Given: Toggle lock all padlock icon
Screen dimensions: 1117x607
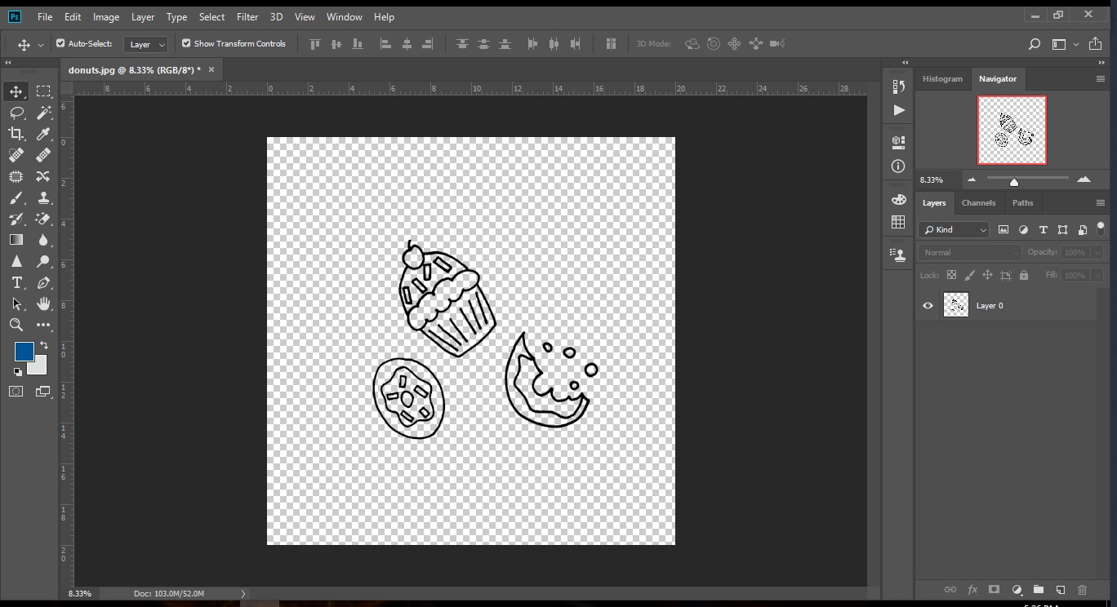Looking at the screenshot, I should (1024, 275).
